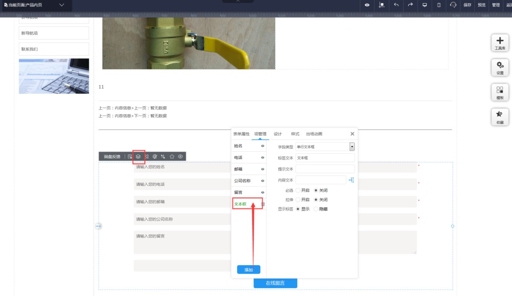Viewport: 512px width, 296px height.
Task: Switch to mobile phone view icon
Action: pos(439,5)
